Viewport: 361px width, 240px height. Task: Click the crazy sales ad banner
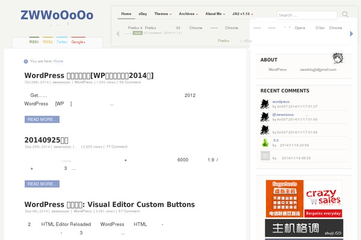[x=323, y=199]
